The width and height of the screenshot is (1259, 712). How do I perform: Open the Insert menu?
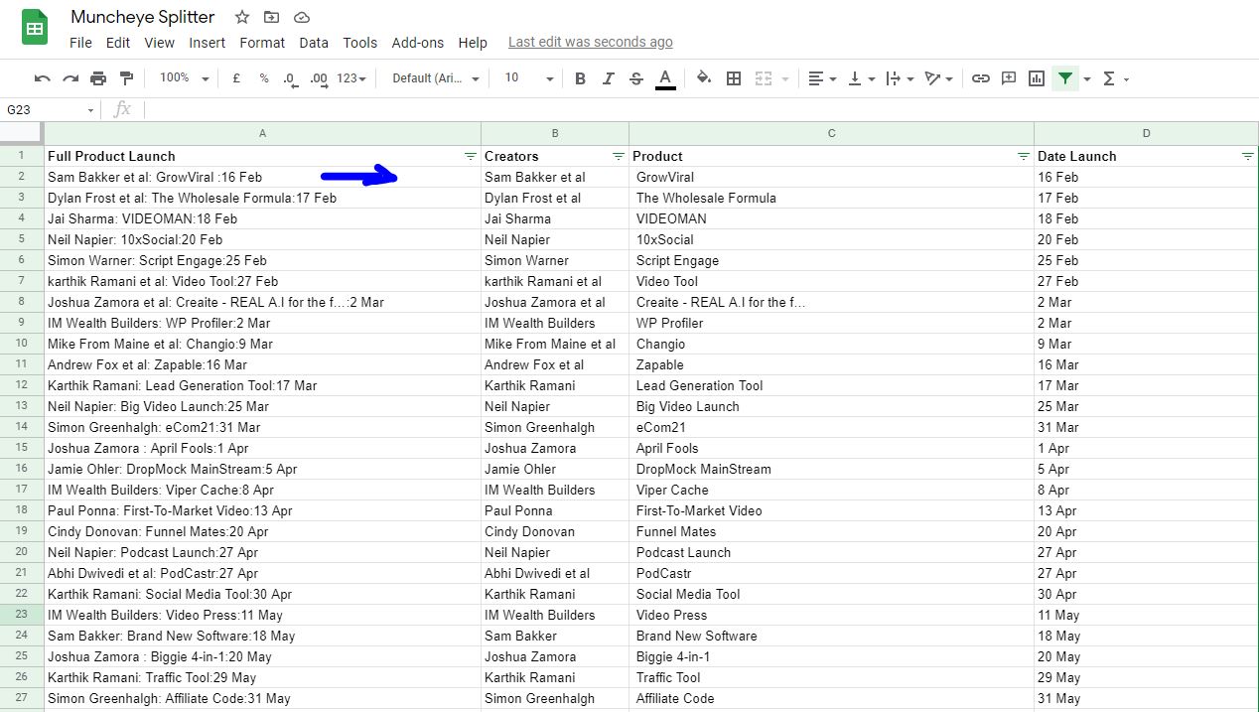207,43
